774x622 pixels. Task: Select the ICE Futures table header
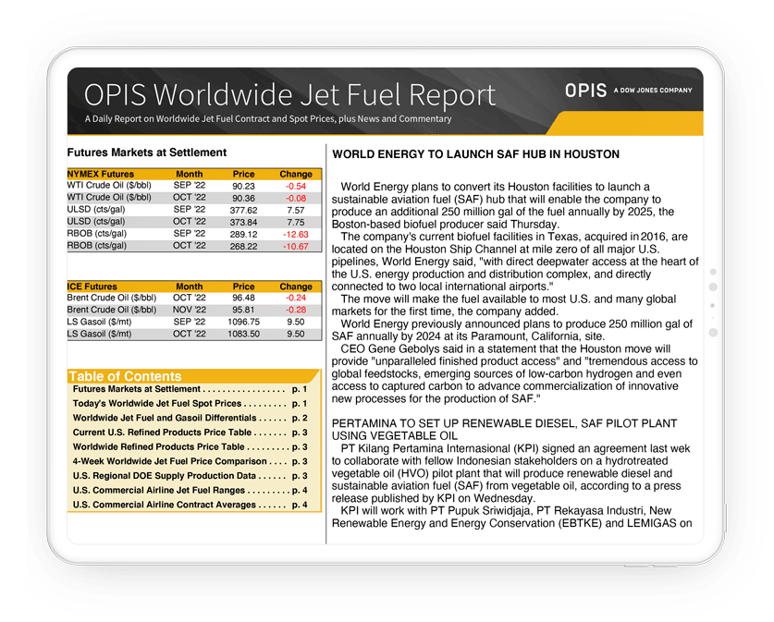coord(193,287)
